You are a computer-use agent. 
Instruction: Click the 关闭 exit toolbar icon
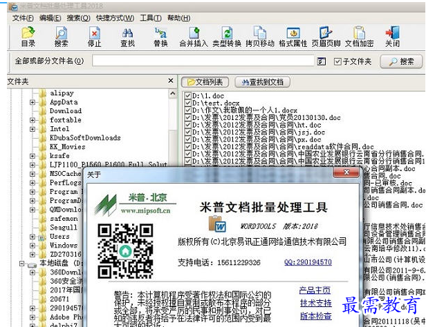(392, 37)
